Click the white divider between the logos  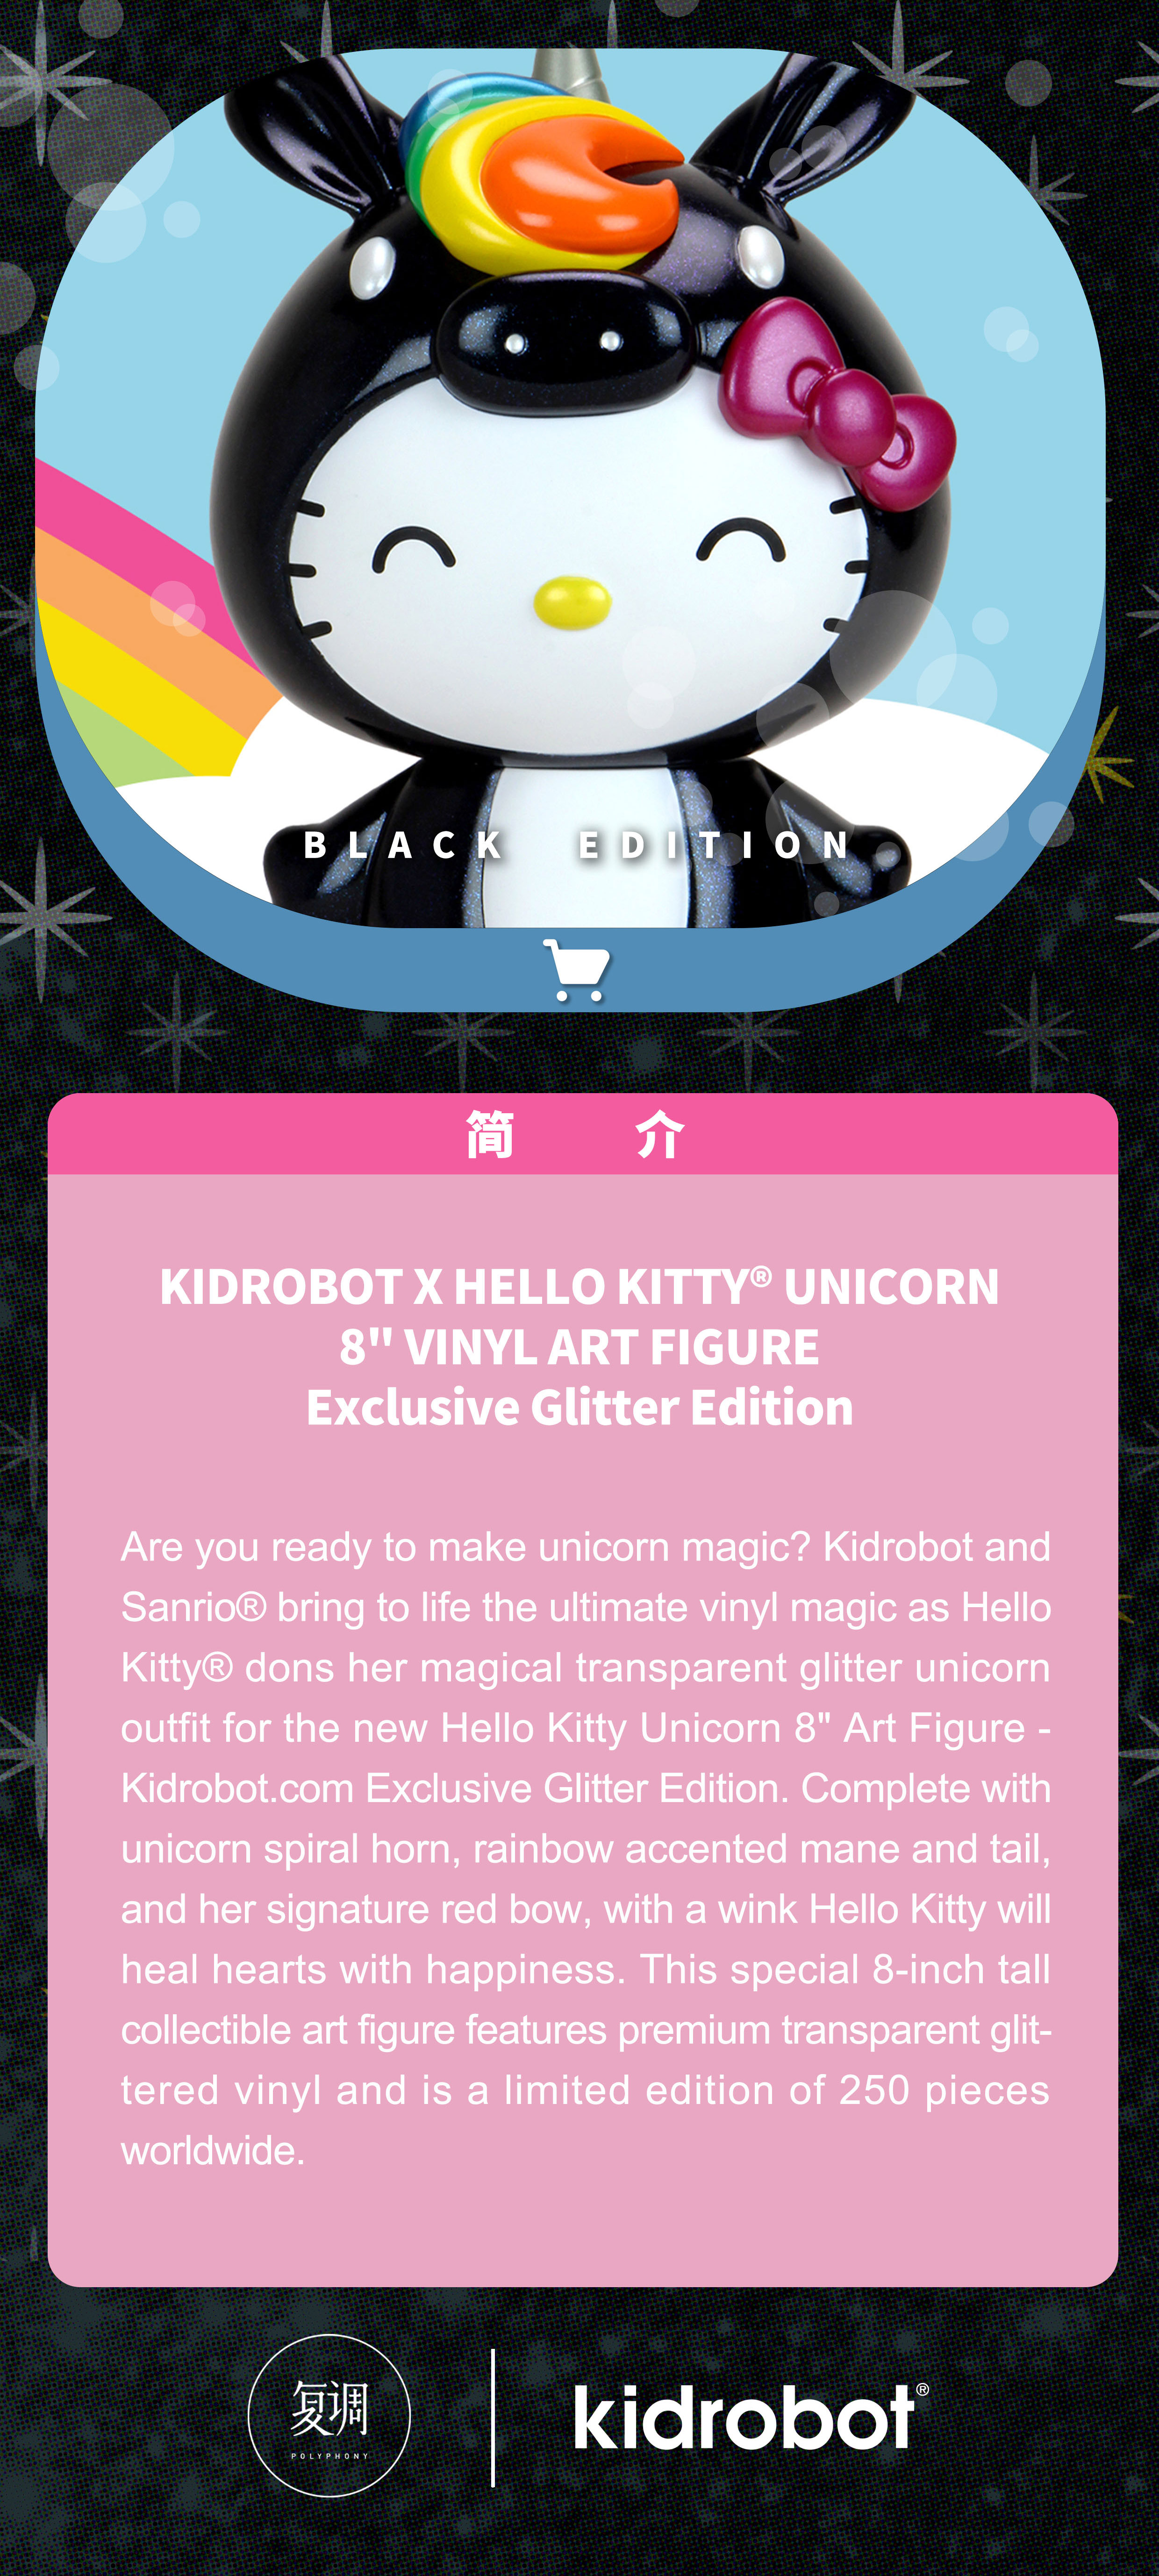(492, 2417)
